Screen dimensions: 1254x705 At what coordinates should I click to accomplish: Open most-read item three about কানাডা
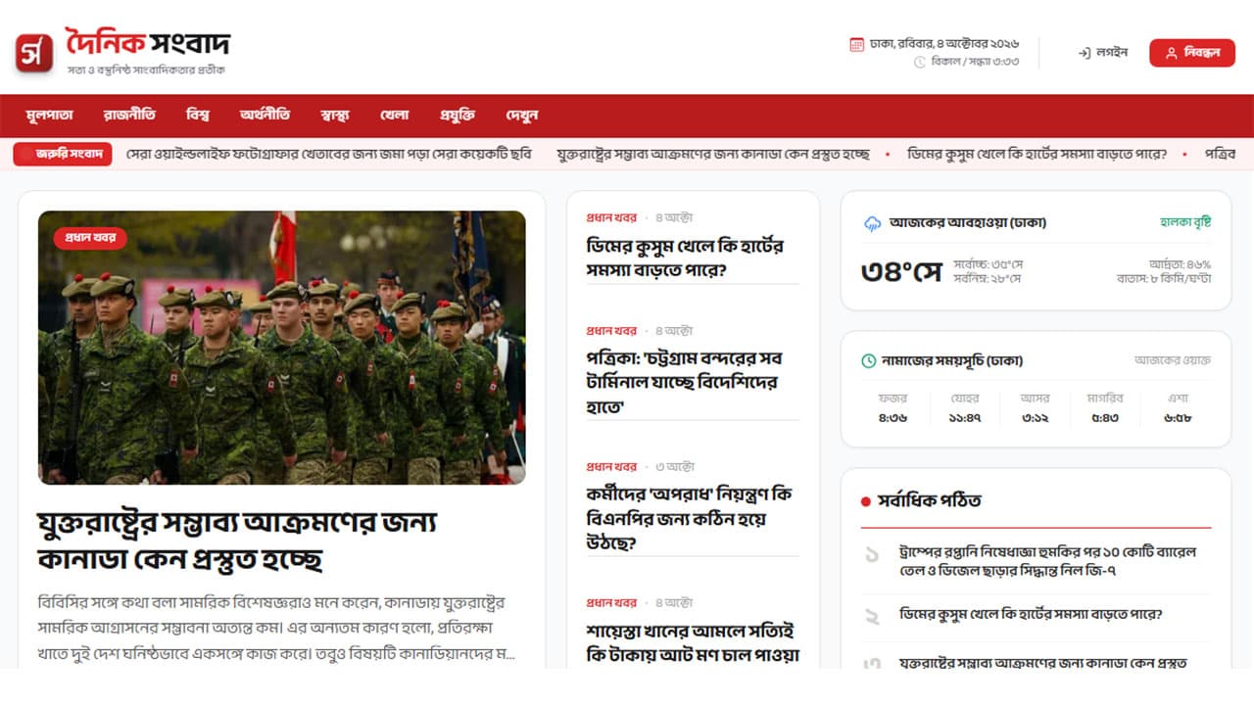point(1043,664)
